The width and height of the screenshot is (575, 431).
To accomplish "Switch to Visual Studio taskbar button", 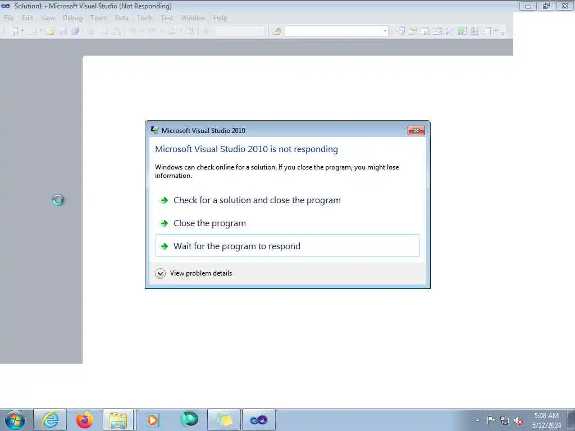I will click(258, 420).
